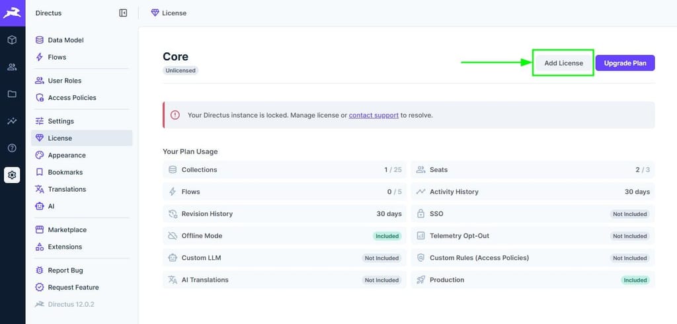The image size is (677, 324).
Task: Click the User Roles people icon
Action: click(x=39, y=81)
